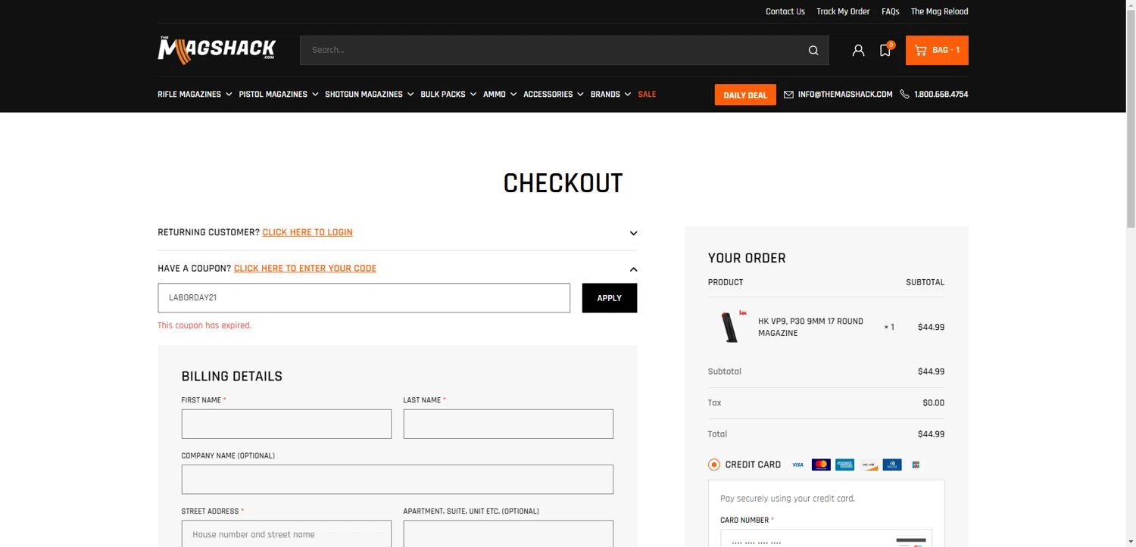This screenshot has height=547, width=1136.
Task: Focus the Apartment, Suite, Unit field
Action: pyautogui.click(x=508, y=534)
